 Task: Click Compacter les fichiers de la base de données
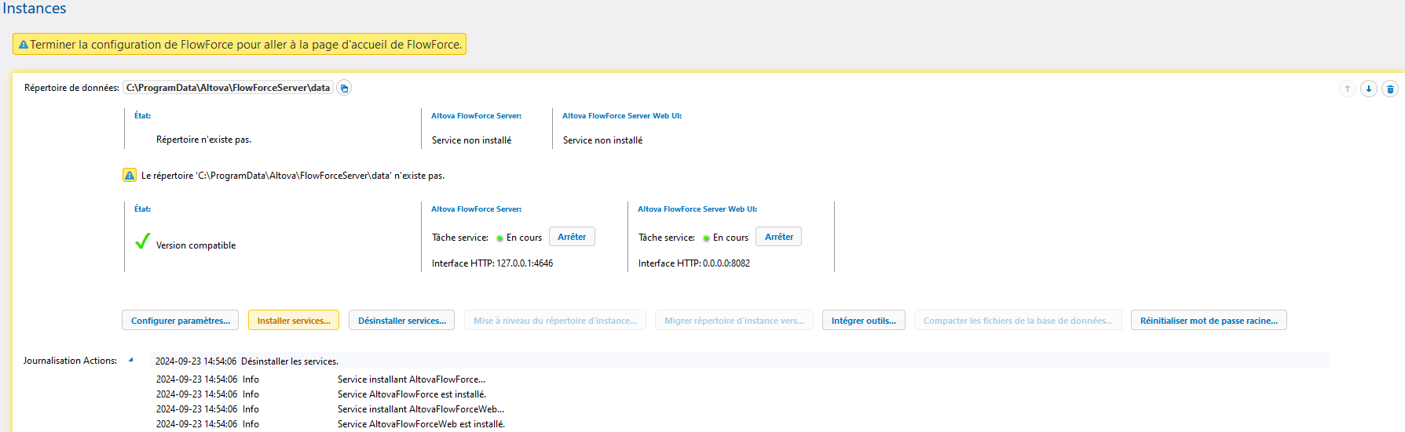pos(1018,321)
